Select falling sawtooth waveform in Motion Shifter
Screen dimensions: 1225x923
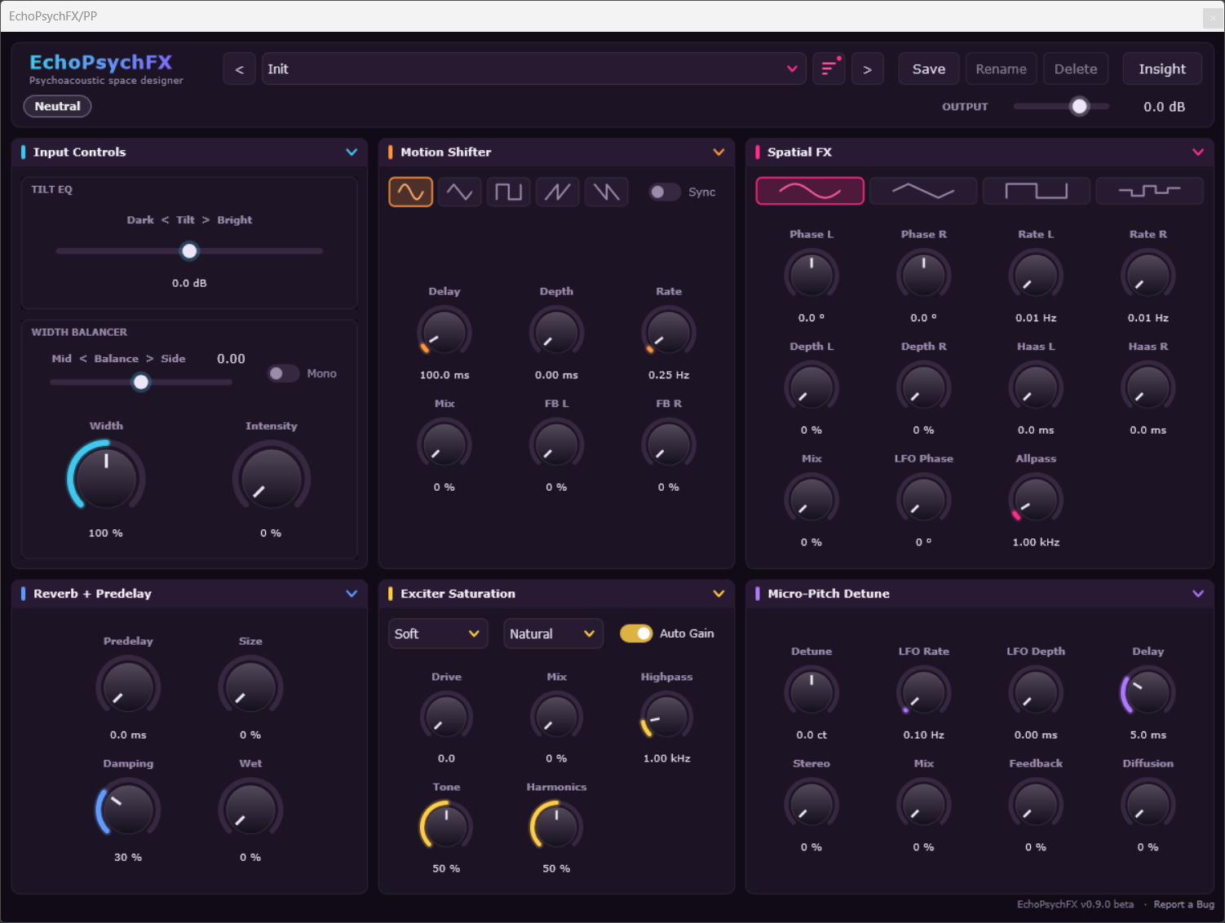coord(606,192)
